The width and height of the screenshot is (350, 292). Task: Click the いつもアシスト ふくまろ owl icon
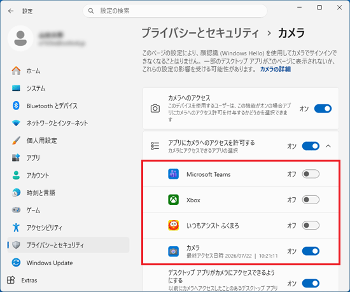click(x=173, y=225)
